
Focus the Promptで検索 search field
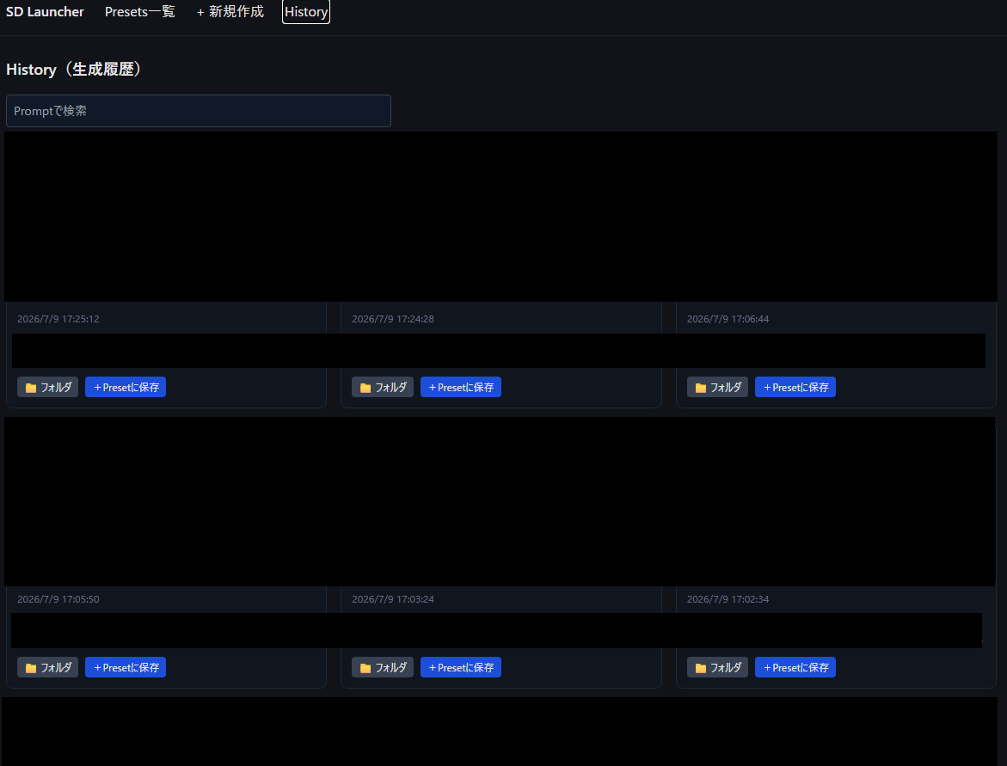(199, 111)
